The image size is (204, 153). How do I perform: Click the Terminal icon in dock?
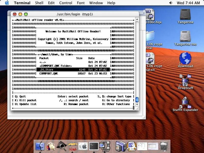point(94,146)
